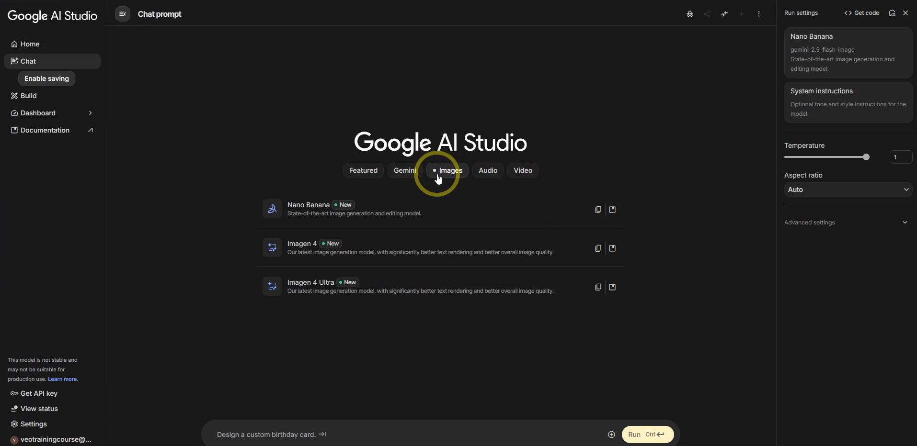Toggle the incognito temporary chat icon

click(690, 14)
